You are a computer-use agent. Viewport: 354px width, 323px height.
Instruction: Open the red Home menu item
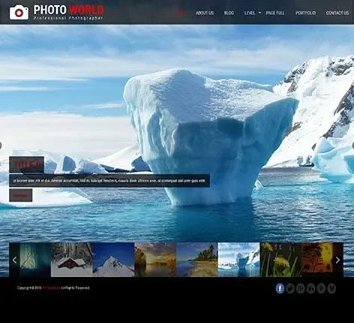(x=180, y=13)
